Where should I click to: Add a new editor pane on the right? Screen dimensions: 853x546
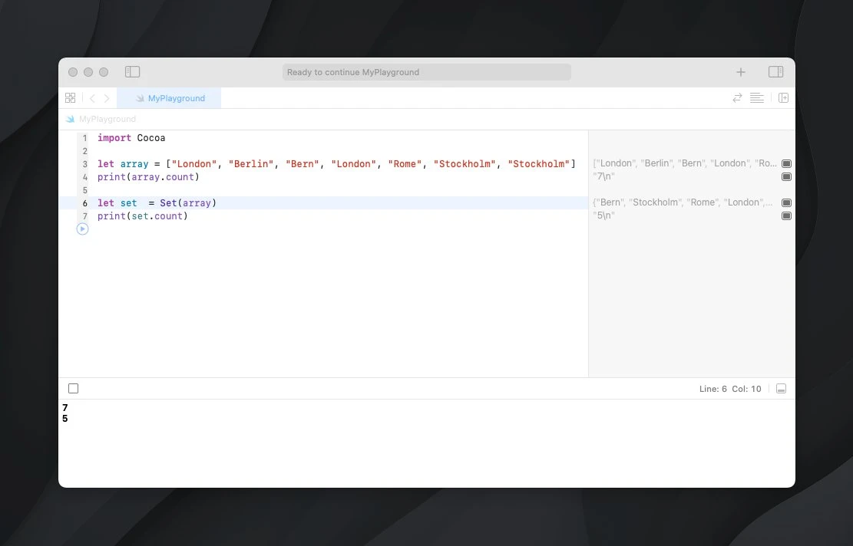pos(783,98)
